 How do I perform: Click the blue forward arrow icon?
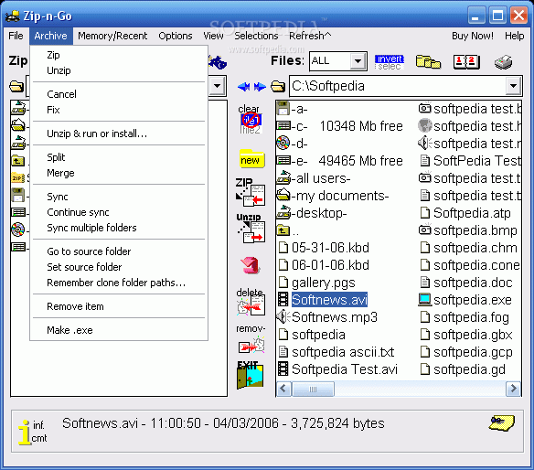(260, 87)
